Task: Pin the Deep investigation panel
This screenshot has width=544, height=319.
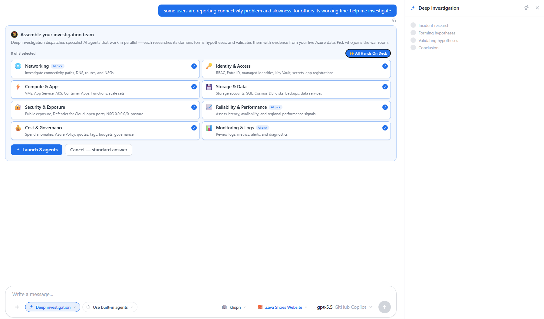Action: tap(526, 8)
